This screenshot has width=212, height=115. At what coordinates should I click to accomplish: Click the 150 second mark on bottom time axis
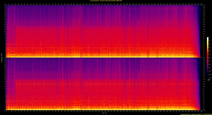click(x=99, y=111)
